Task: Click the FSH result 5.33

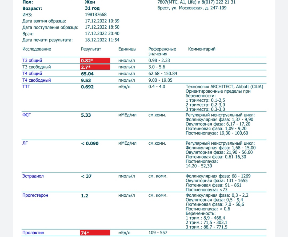Action: [86, 115]
